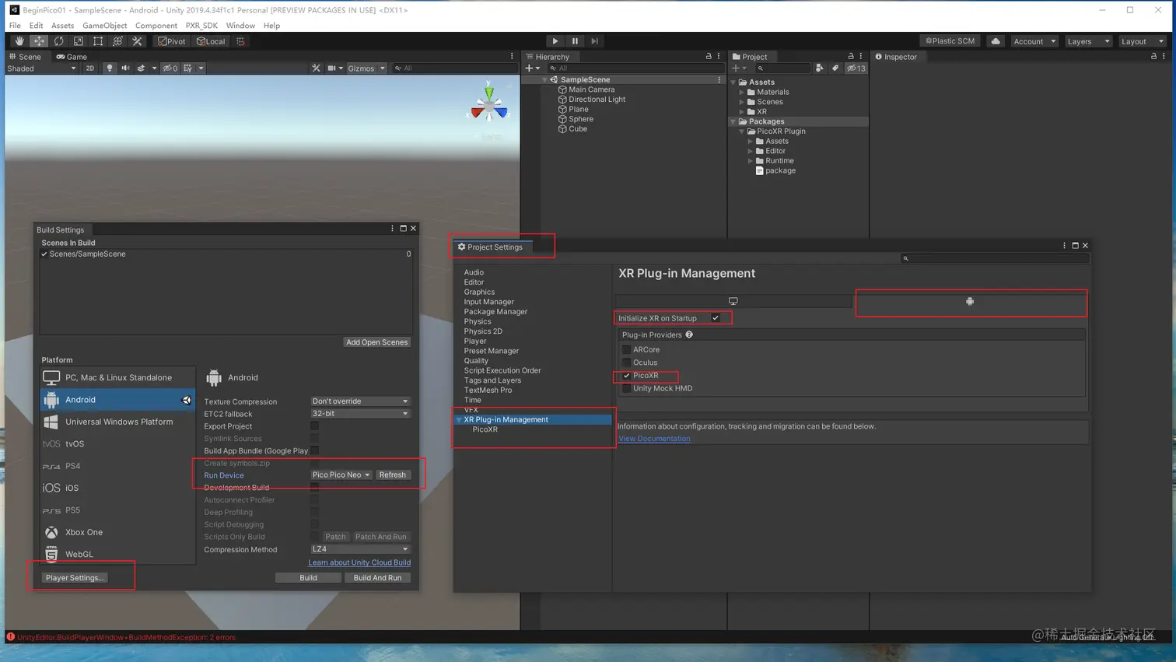Toggle scene audio with the speaker icon
The image size is (1176, 662).
click(x=125, y=68)
